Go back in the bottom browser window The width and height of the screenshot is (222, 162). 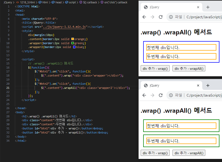(x=144, y=95)
